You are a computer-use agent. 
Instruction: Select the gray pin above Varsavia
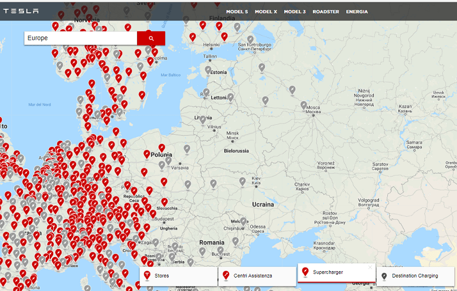tap(168, 160)
